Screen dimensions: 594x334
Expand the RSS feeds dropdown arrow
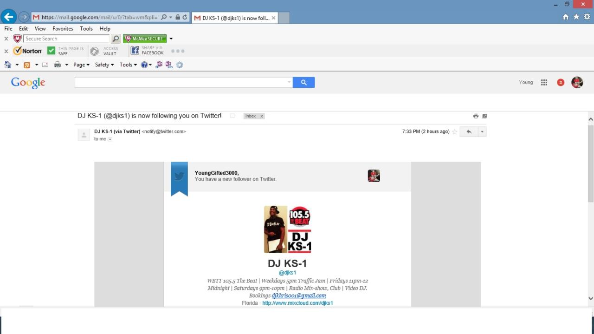coord(37,65)
